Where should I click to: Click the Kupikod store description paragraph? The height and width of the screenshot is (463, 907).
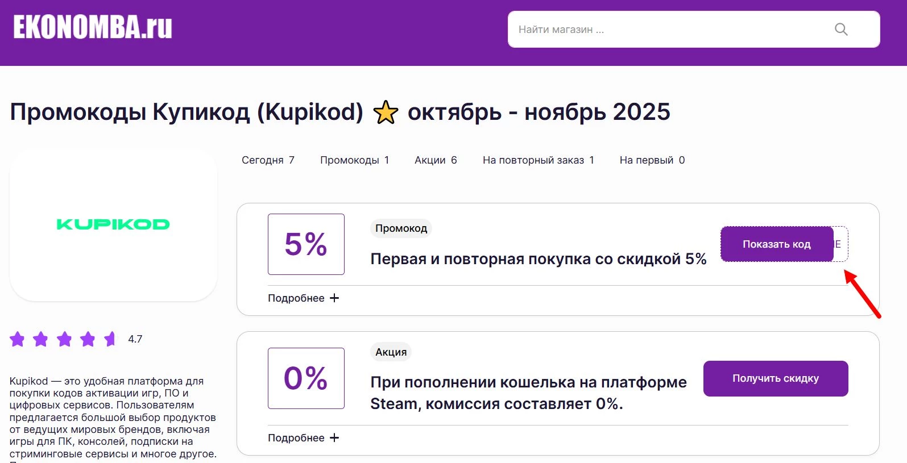pos(113,419)
